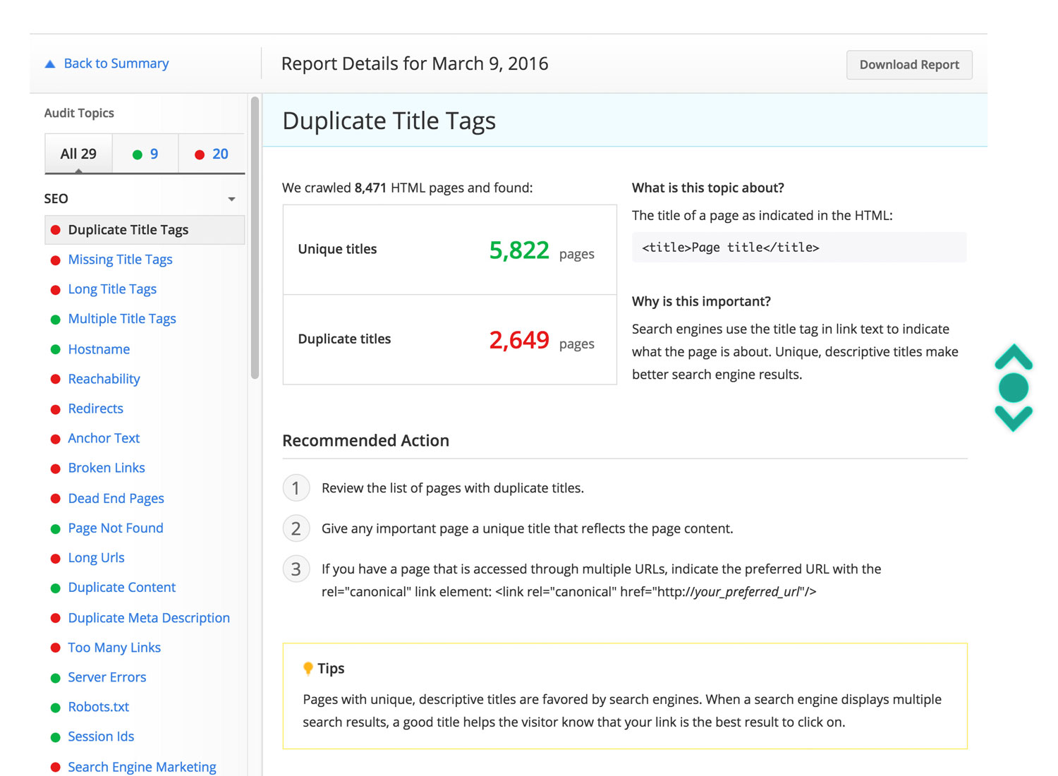Viewport: 1058px width, 776px height.
Task: Open the Broken Links topic
Action: [x=107, y=468]
